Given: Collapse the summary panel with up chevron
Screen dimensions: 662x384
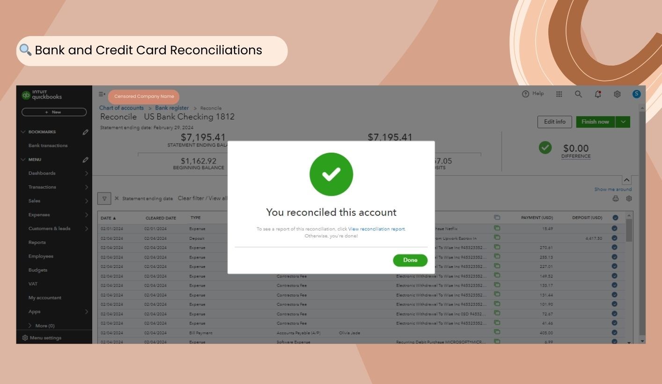Looking at the screenshot, I should point(627,180).
